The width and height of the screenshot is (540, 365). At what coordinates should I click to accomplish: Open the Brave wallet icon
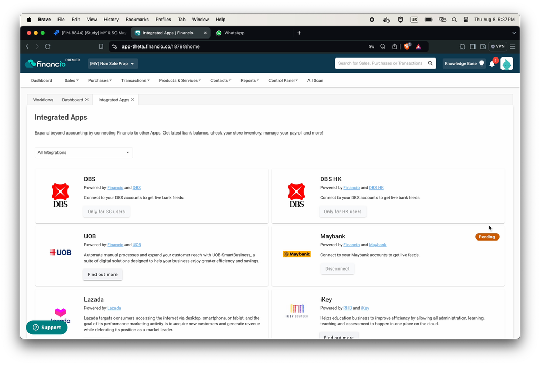483,46
